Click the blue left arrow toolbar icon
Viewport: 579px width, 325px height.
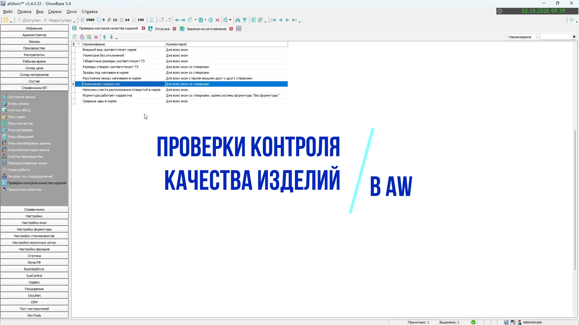point(177,20)
